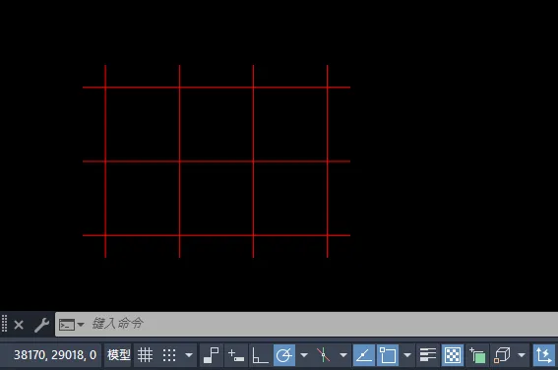
Task: Toggle 2D object snap icon
Action: pyautogui.click(x=388, y=355)
